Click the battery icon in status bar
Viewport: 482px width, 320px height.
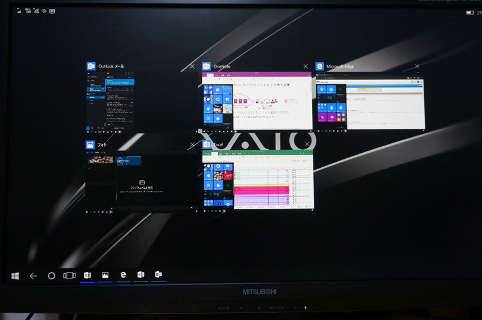pos(470,13)
